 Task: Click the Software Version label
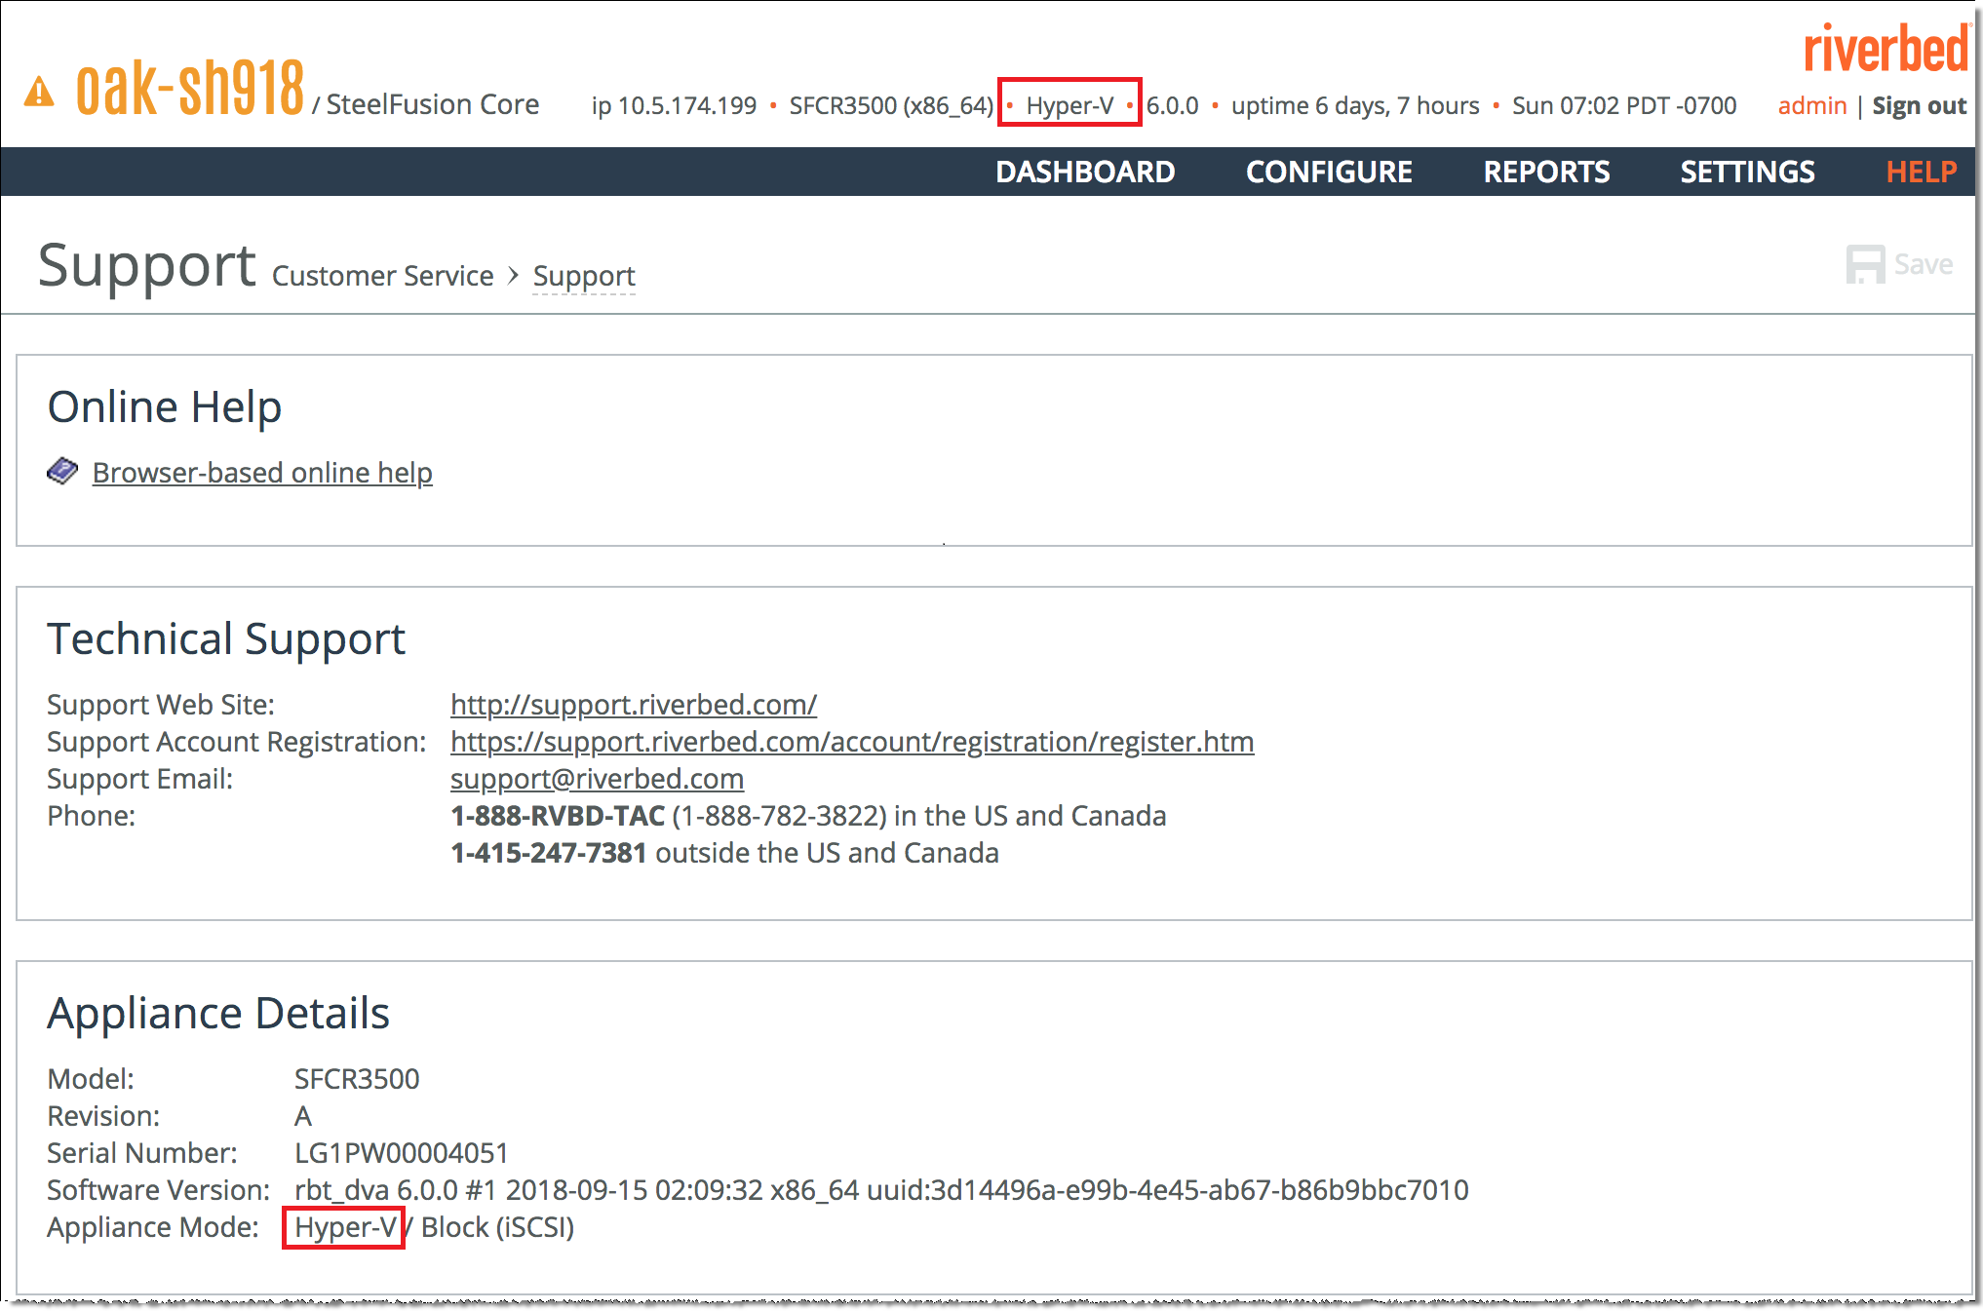point(159,1189)
